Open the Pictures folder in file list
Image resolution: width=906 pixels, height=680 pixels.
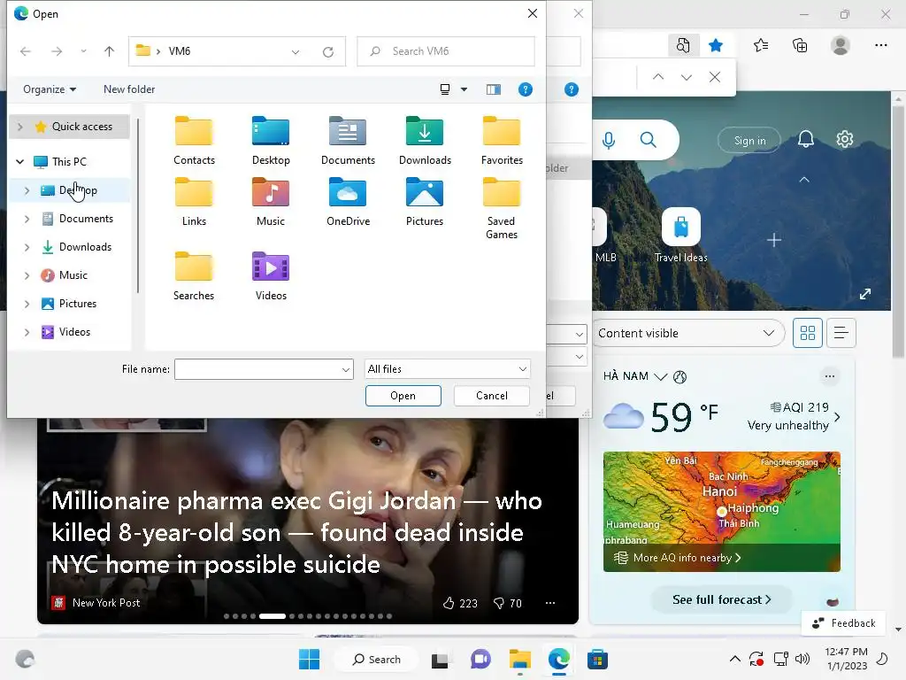[425, 201]
